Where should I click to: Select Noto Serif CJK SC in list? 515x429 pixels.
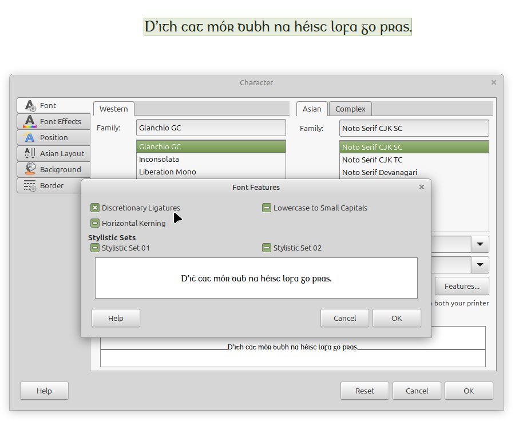pos(414,147)
